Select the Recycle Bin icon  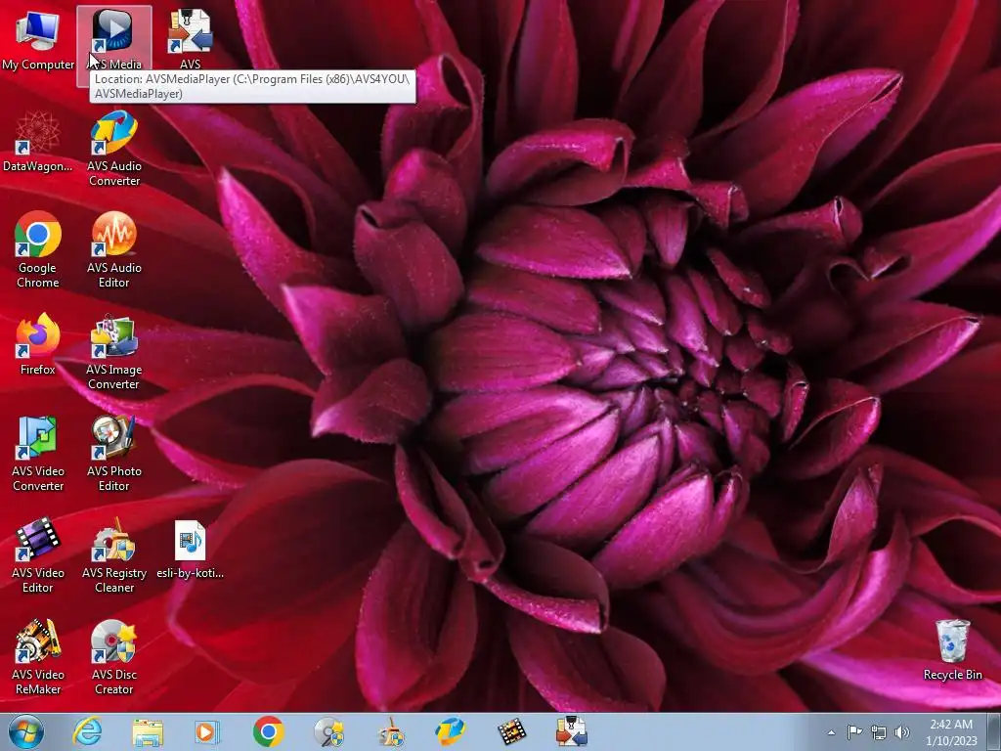[x=952, y=649]
